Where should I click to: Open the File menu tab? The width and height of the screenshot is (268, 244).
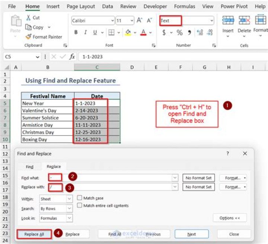[x=12, y=6]
